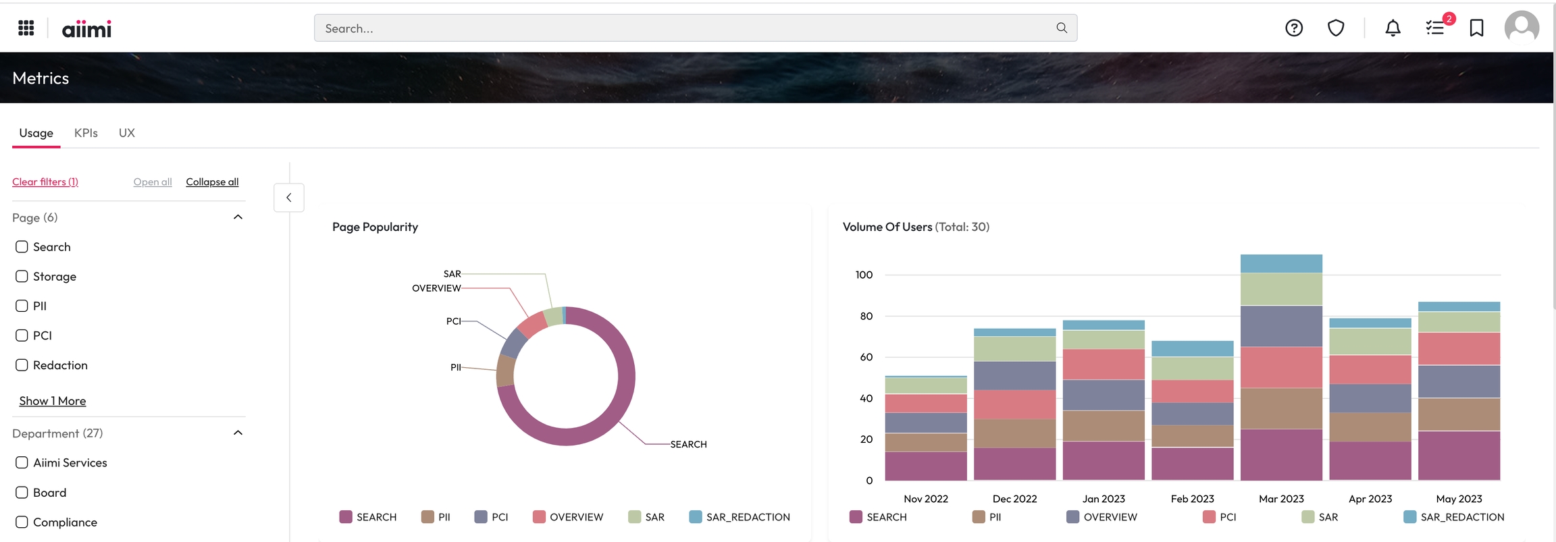Collapse the filter sidebar with left chevron
Screen dimensions: 1556x542
tap(289, 198)
